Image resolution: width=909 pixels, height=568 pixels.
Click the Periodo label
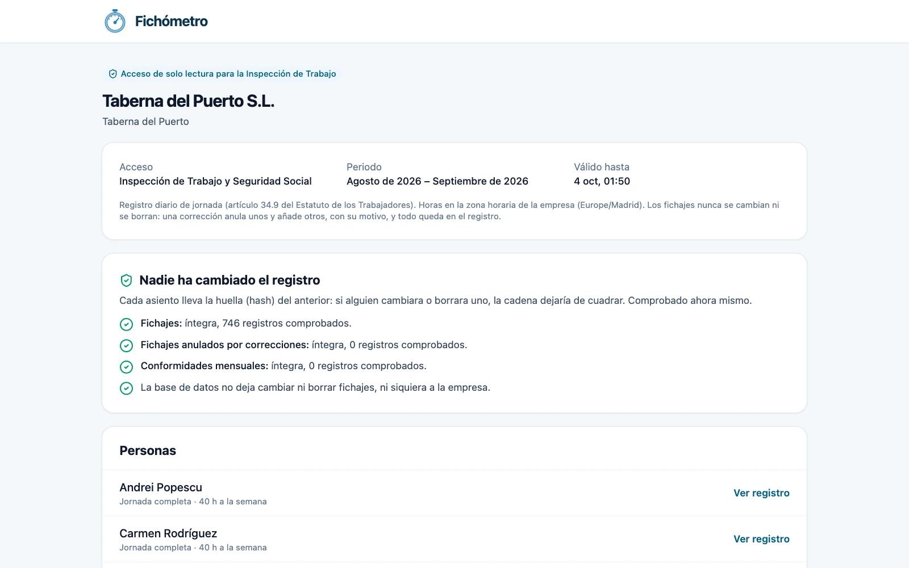364,167
